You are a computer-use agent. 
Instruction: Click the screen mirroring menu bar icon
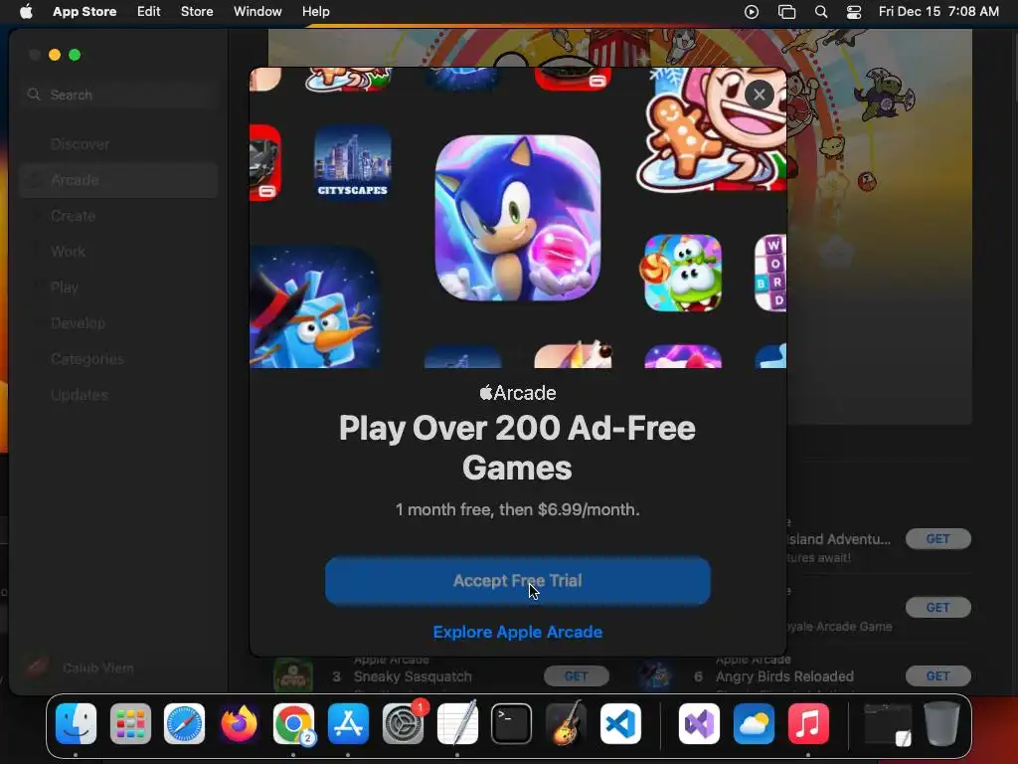[x=787, y=12]
